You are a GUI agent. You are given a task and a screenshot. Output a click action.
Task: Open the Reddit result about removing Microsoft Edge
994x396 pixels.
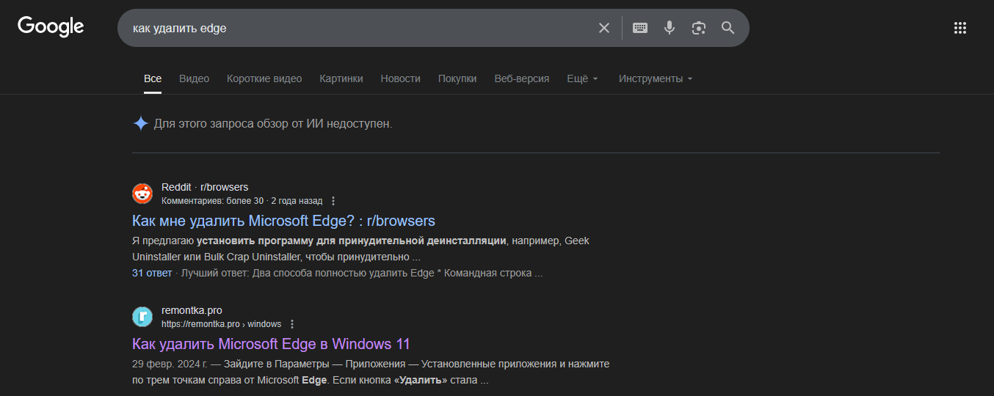click(x=283, y=221)
